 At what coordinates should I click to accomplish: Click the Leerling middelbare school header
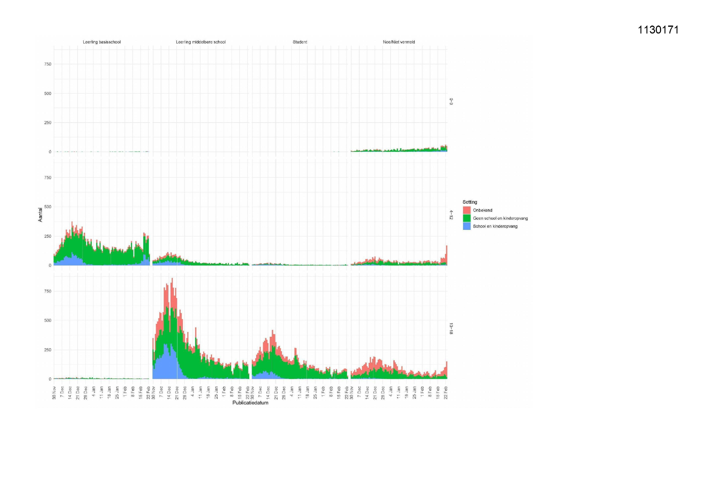click(x=201, y=42)
